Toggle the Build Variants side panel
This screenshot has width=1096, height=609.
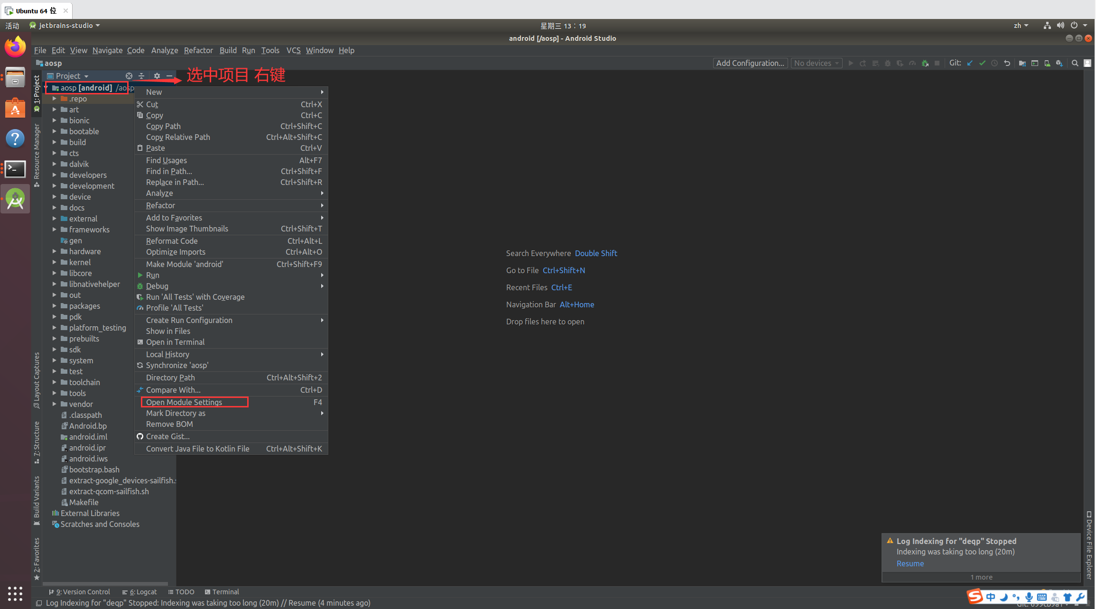click(37, 501)
